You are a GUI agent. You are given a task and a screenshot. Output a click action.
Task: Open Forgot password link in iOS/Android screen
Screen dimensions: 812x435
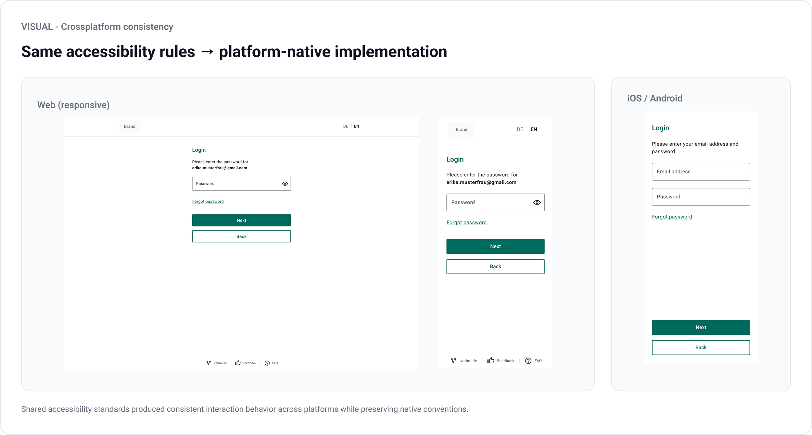pyautogui.click(x=672, y=217)
